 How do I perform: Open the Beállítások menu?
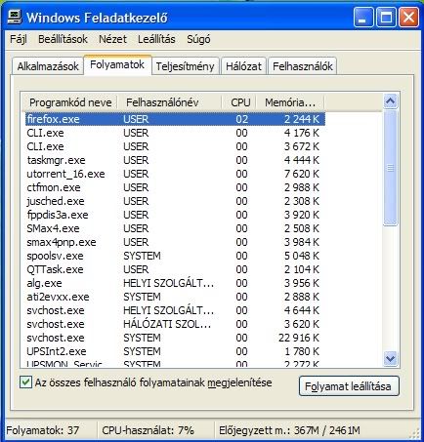pos(63,39)
